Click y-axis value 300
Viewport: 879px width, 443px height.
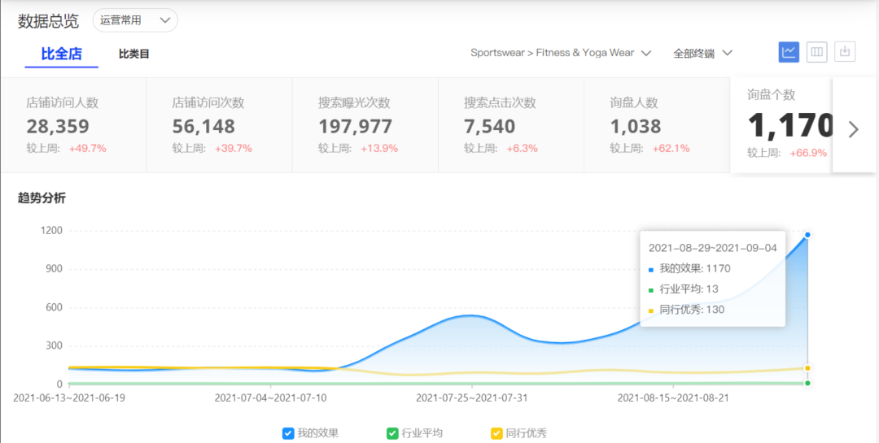click(53, 345)
